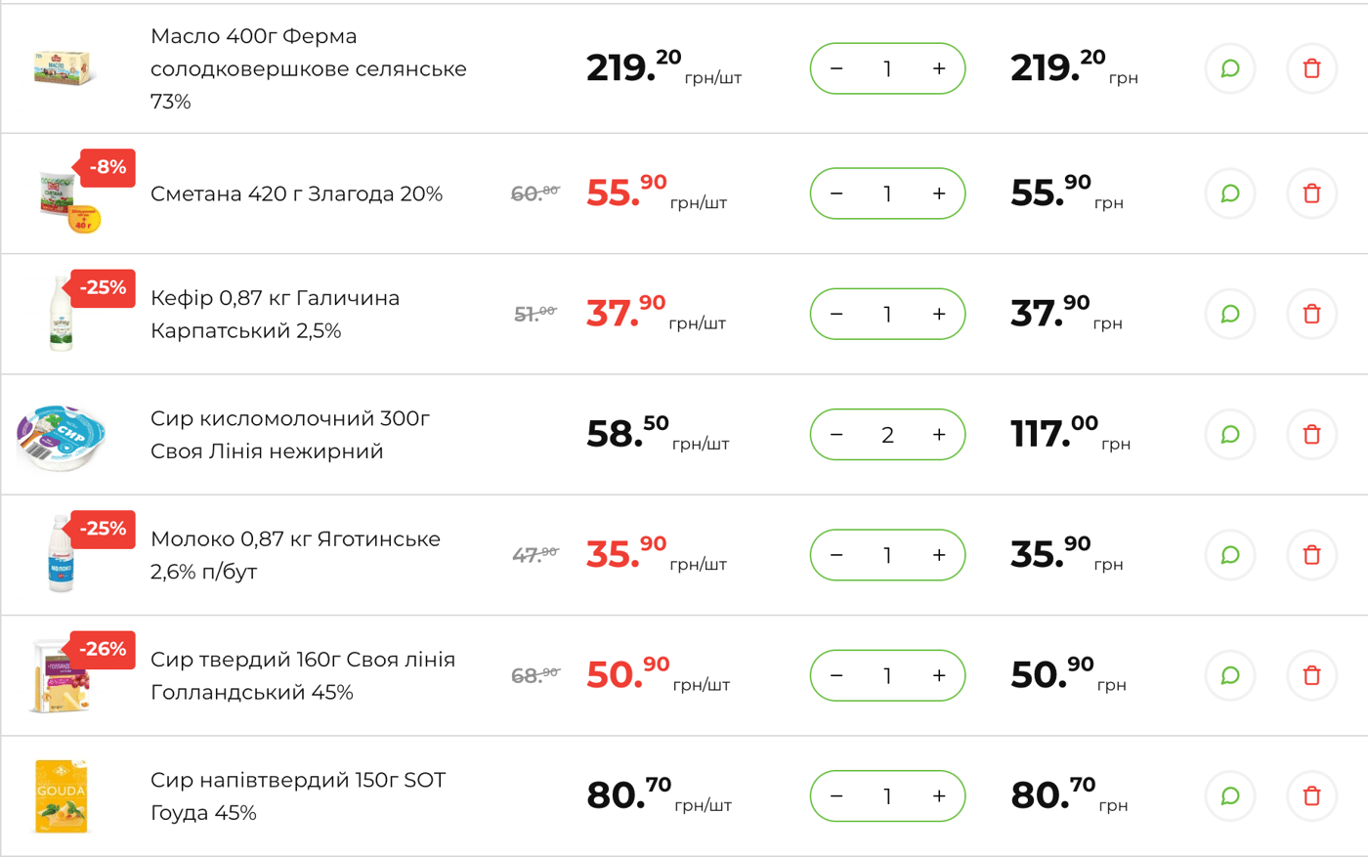Click comment icon for Молоко Яготинське 2,6%
The height and width of the screenshot is (857, 1368).
coord(1230,554)
